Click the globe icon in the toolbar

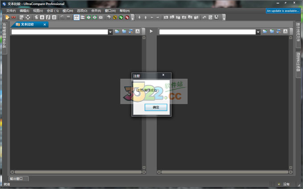109,17
